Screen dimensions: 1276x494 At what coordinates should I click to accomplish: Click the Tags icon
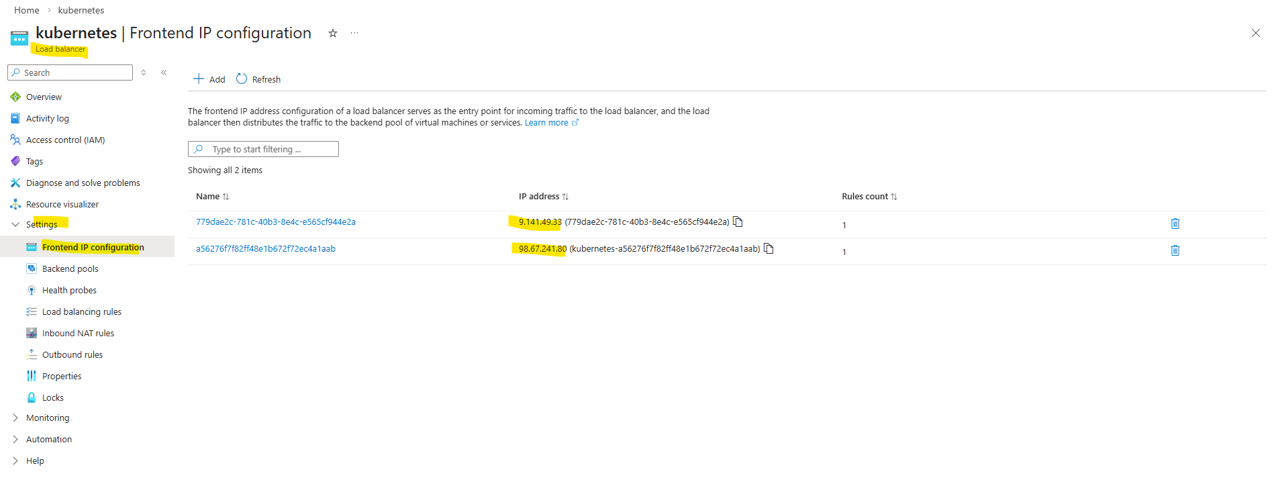[x=15, y=161]
